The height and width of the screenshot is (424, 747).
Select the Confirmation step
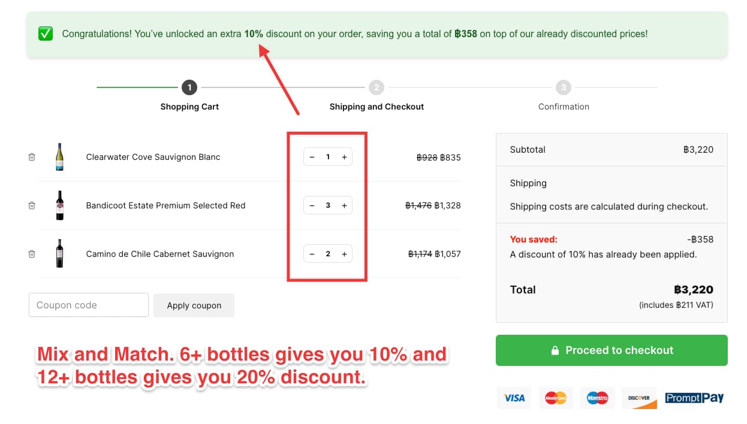point(564,87)
